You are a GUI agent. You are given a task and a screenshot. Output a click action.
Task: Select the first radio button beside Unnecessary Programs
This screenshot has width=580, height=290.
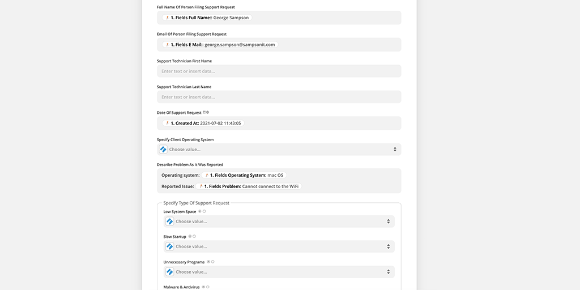[x=208, y=262]
